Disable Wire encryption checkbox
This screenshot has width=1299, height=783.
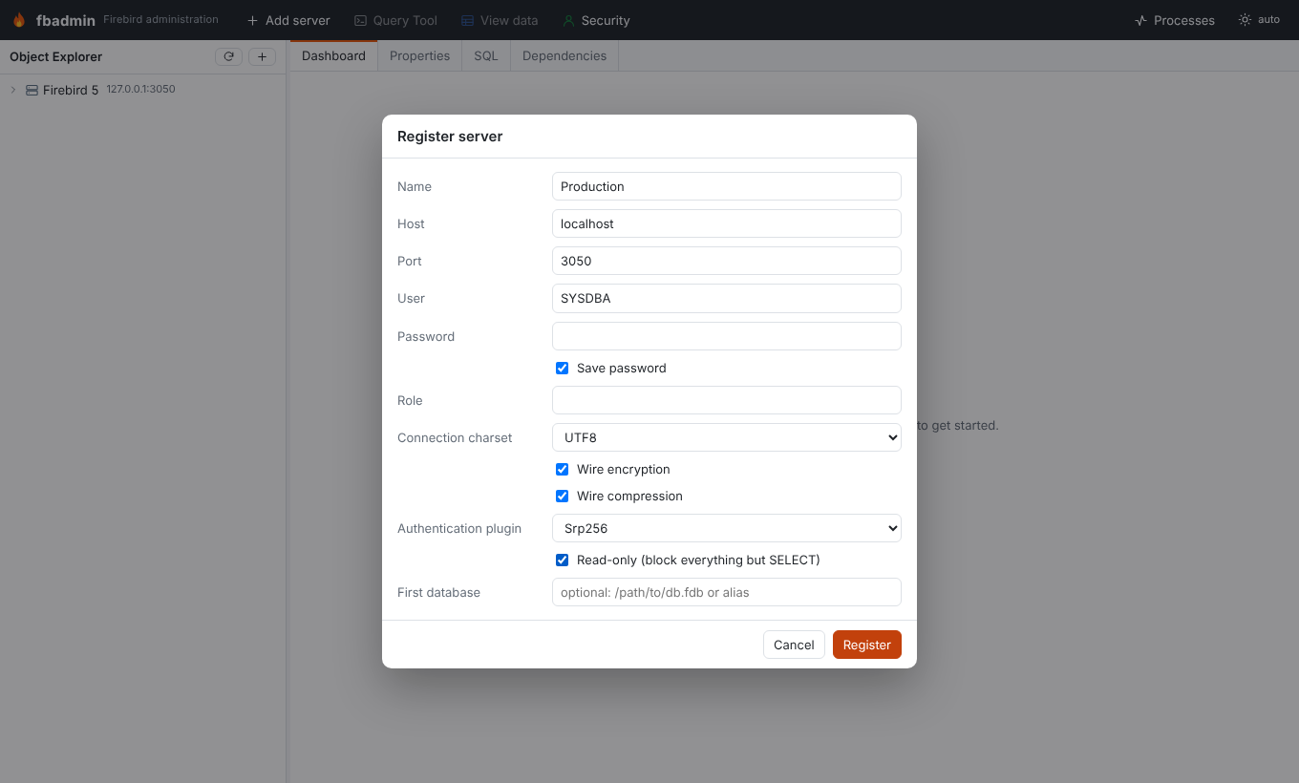(x=563, y=469)
